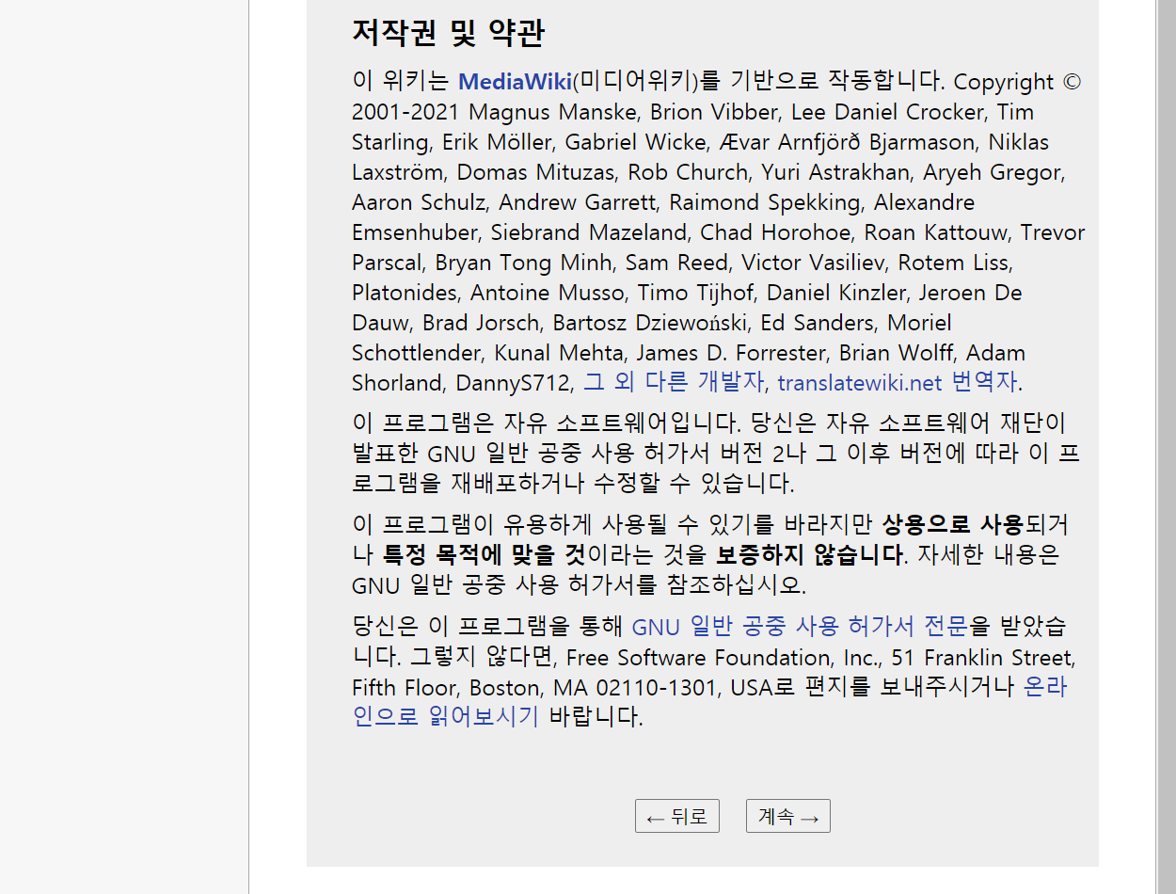This screenshot has height=894, width=1176.
Task: Click the '← 뒤로' back button
Action: tap(677, 817)
